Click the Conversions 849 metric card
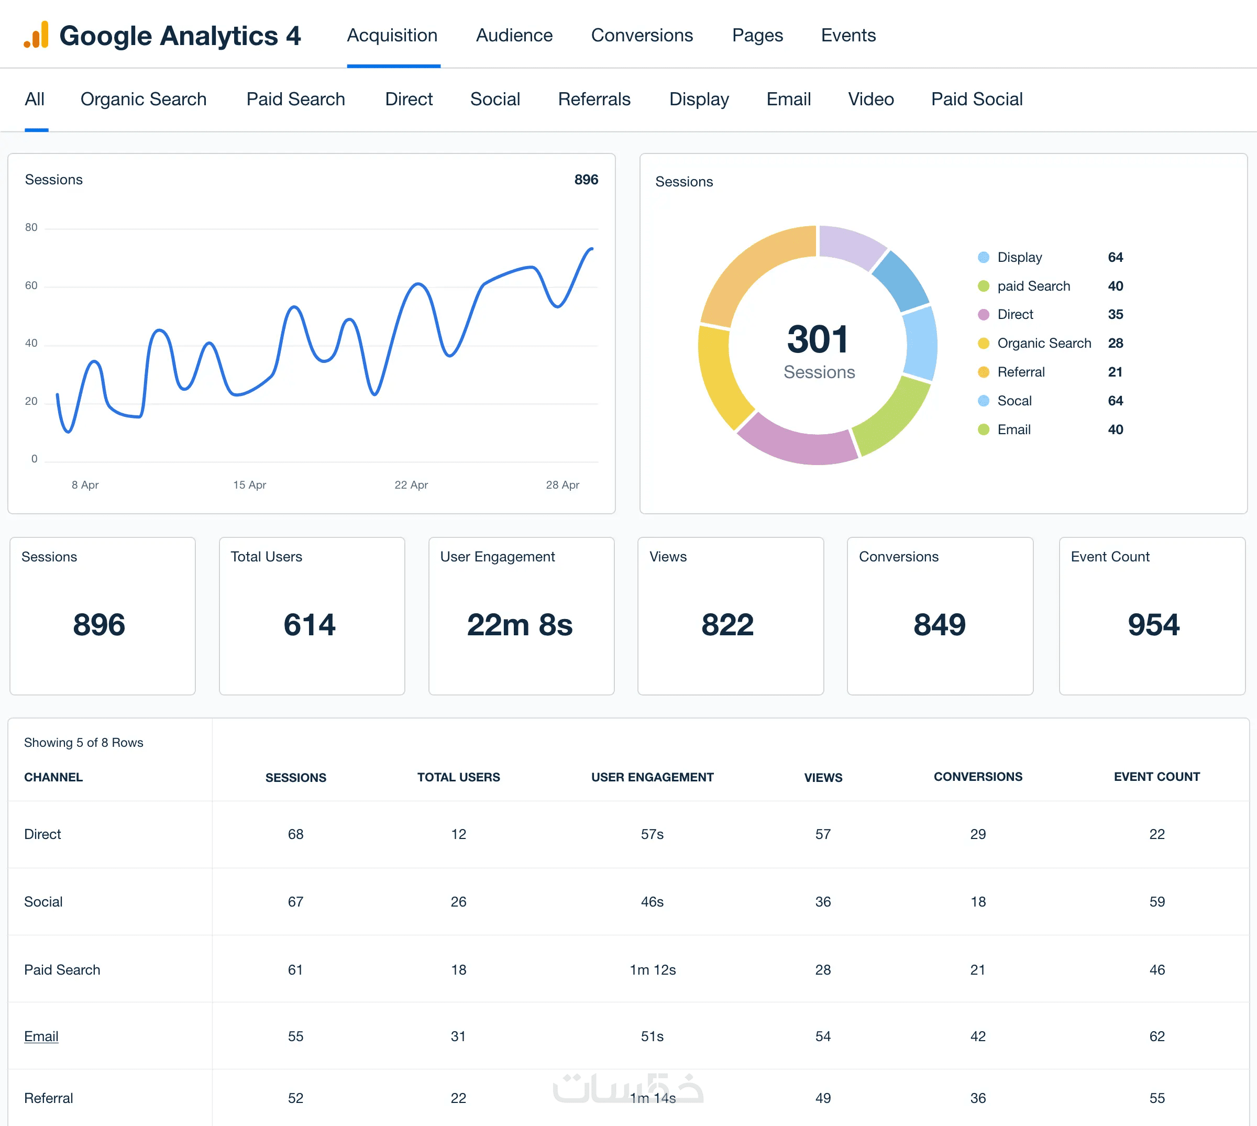The height and width of the screenshot is (1126, 1257). click(x=939, y=616)
